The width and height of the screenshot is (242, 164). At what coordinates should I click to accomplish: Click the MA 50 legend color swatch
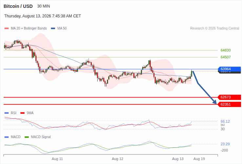[x=53, y=29]
